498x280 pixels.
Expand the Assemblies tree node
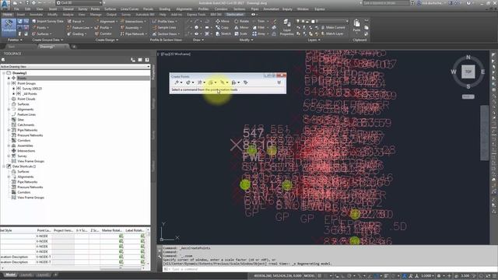pos(9,145)
